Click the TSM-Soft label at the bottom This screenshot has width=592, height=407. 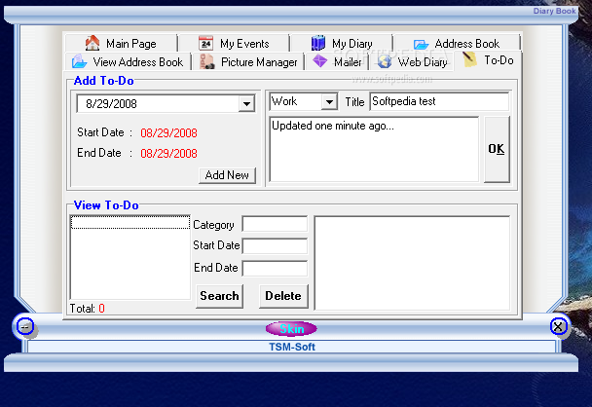(291, 347)
